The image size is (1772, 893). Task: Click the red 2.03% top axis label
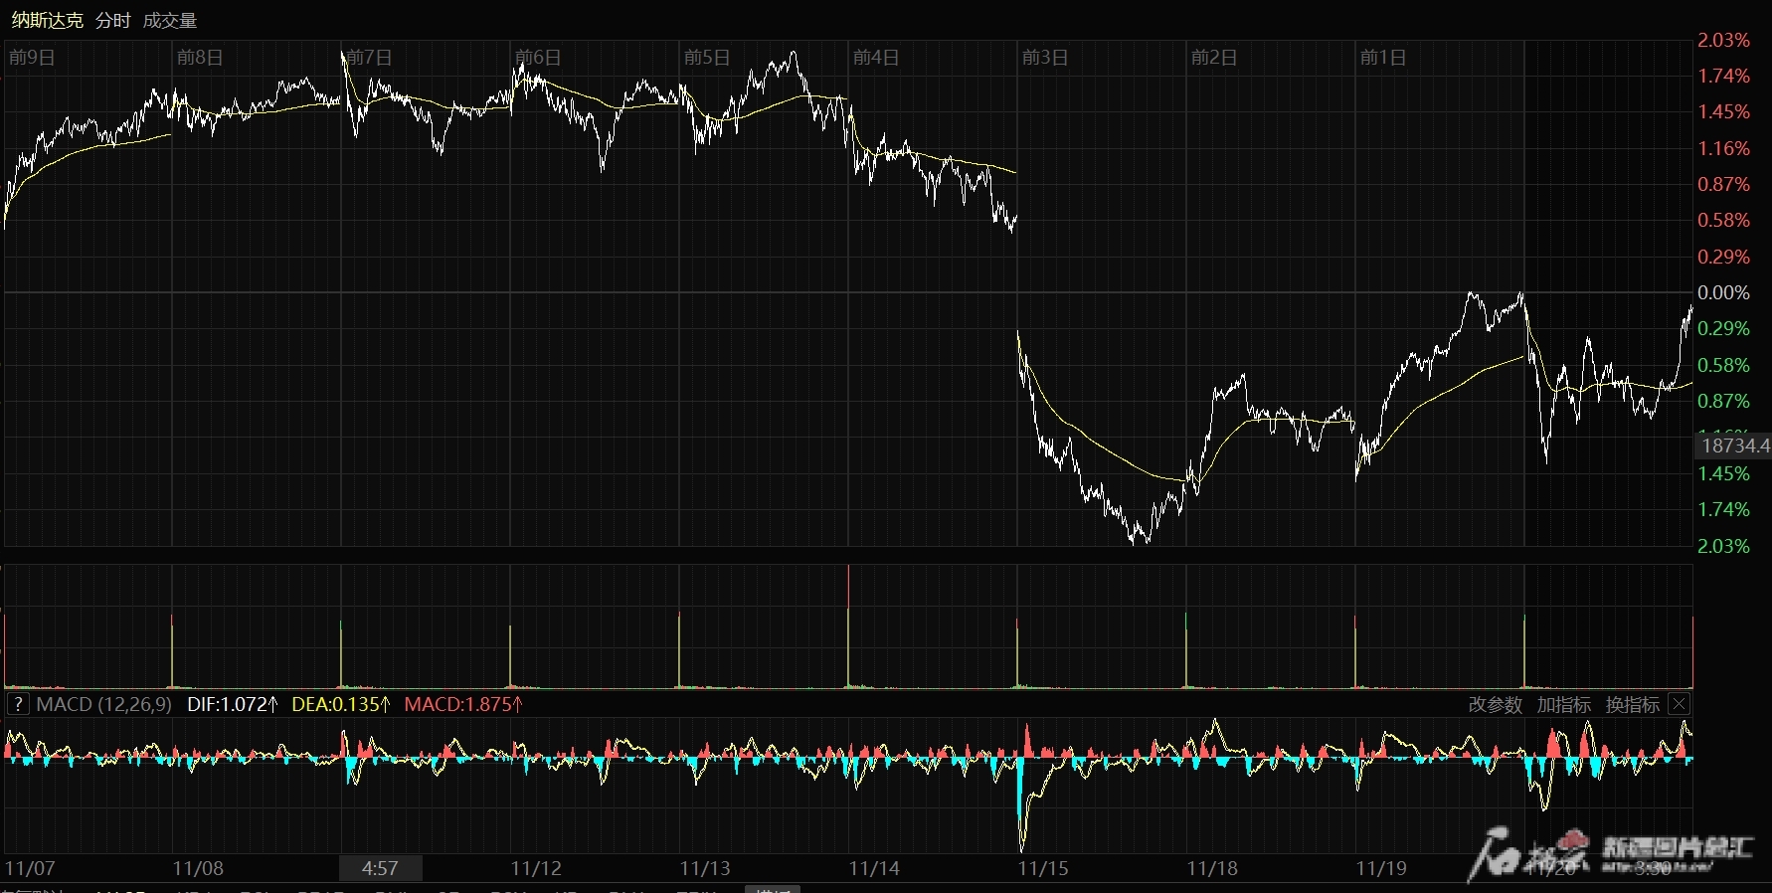(x=1723, y=40)
